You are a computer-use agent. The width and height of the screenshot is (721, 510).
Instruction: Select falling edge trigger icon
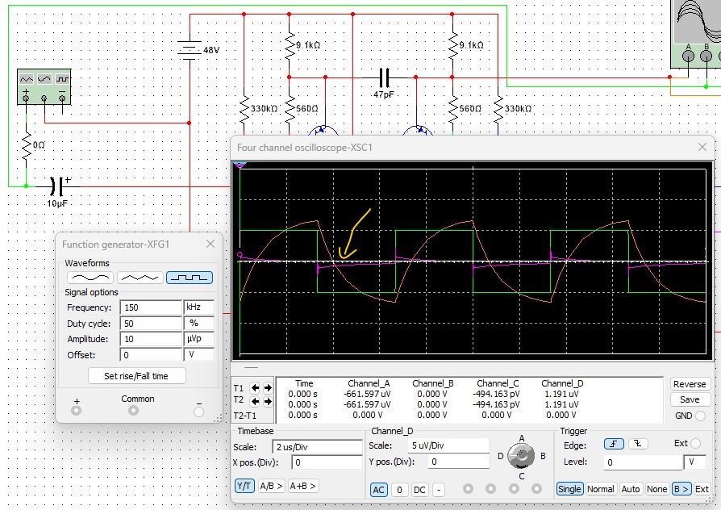pyautogui.click(x=638, y=444)
